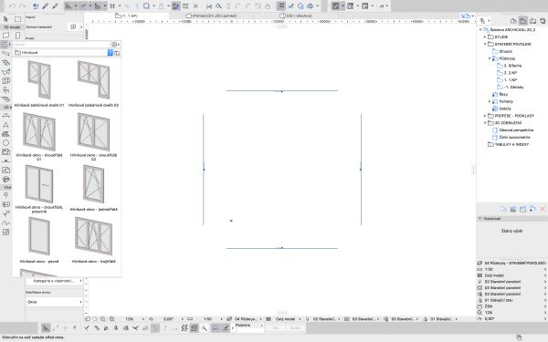
Task: Click the eyedropper pick-up parameters icon
Action: click(x=45, y=6)
